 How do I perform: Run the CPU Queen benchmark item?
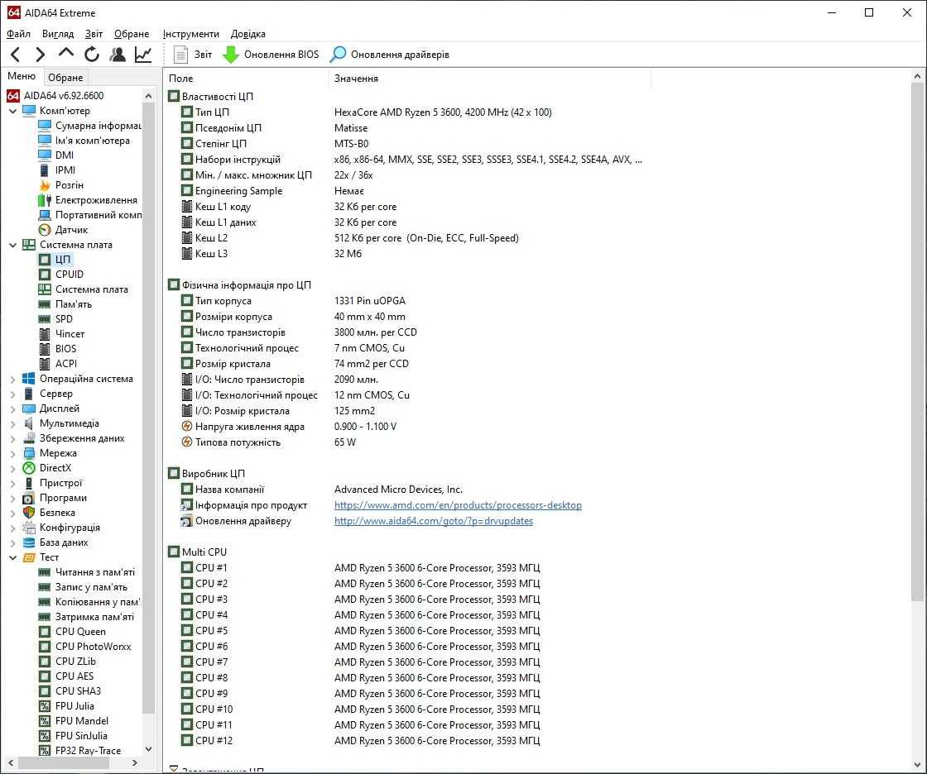[72, 632]
